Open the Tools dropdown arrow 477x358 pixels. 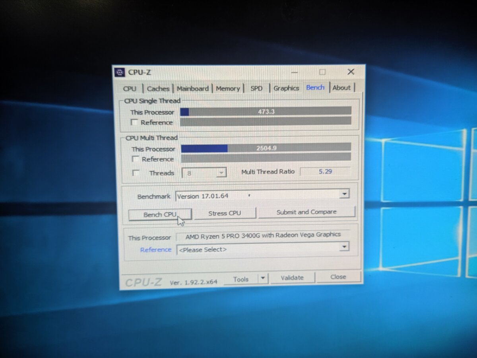coord(263,278)
